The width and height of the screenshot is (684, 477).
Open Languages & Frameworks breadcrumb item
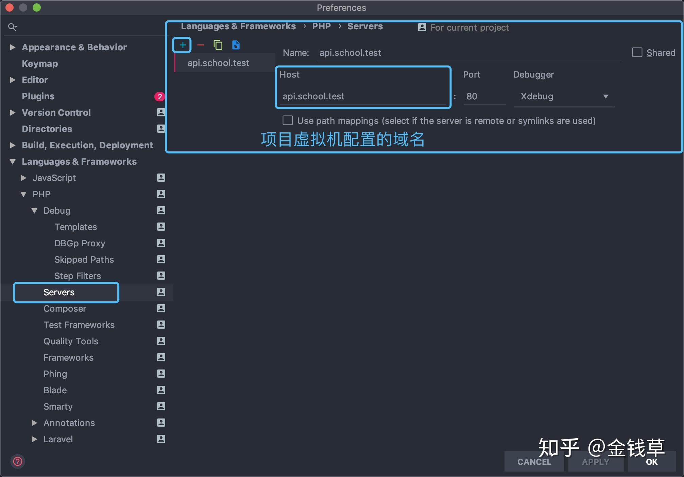coord(238,26)
